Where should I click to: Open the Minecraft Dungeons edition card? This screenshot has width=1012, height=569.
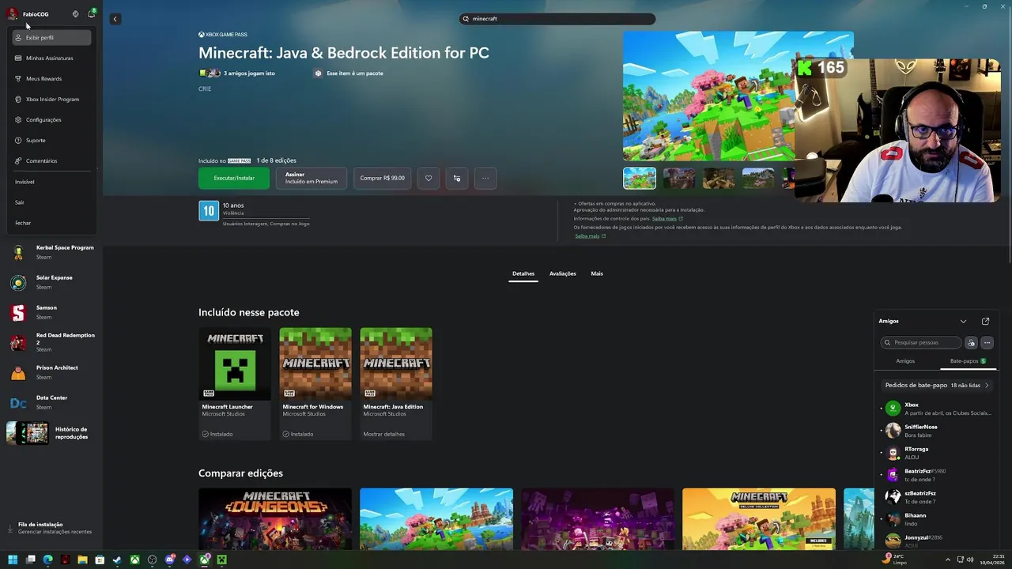(275, 518)
